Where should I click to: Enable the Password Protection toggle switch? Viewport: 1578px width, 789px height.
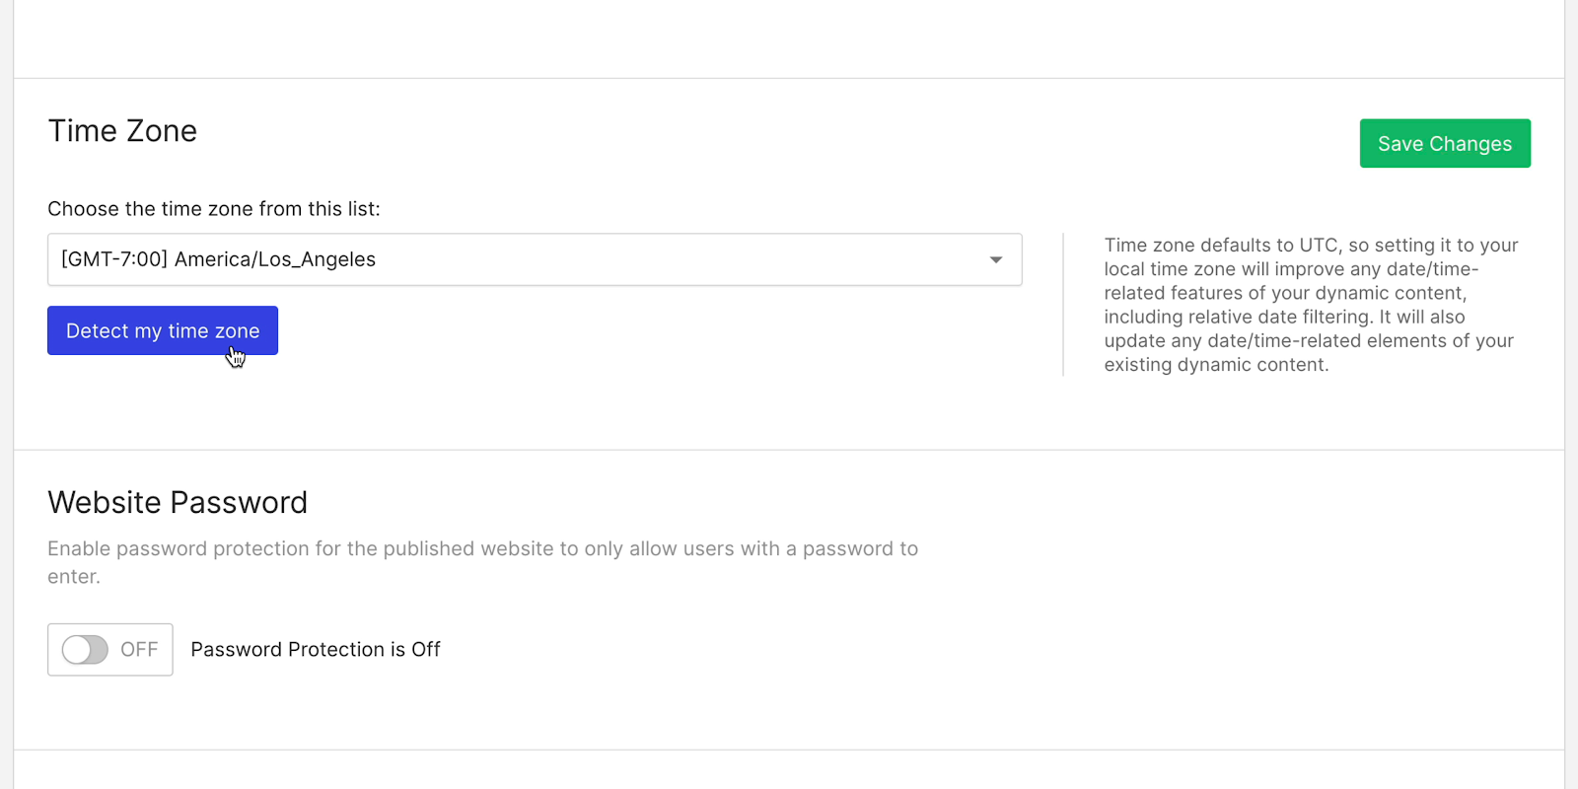click(x=85, y=650)
